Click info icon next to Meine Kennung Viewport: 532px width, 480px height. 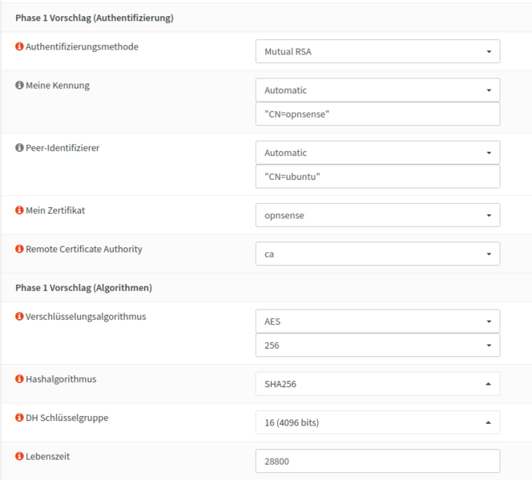pyautogui.click(x=20, y=86)
